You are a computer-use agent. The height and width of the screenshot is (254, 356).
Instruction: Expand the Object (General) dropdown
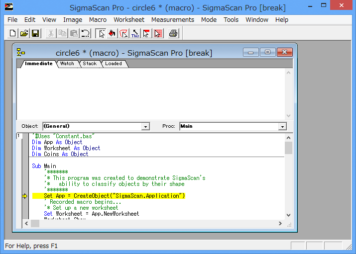pyautogui.click(x=145, y=126)
